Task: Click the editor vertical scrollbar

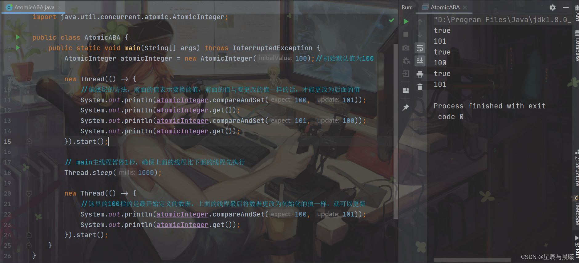Action: click(396, 131)
